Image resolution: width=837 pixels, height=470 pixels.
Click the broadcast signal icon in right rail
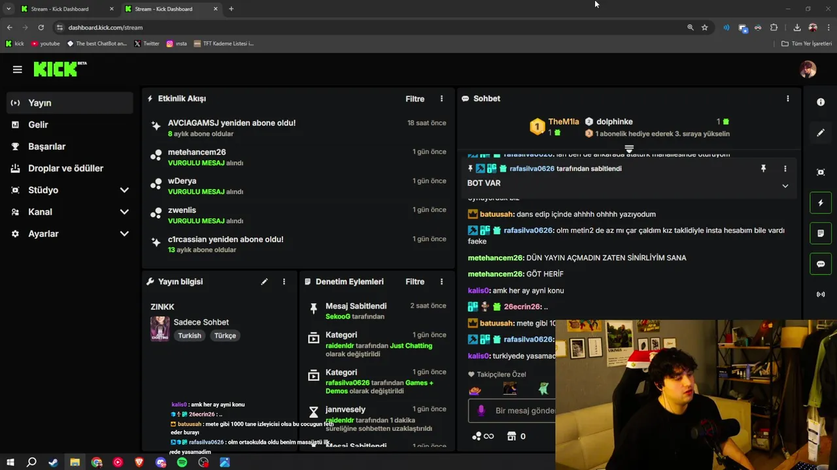(821, 294)
